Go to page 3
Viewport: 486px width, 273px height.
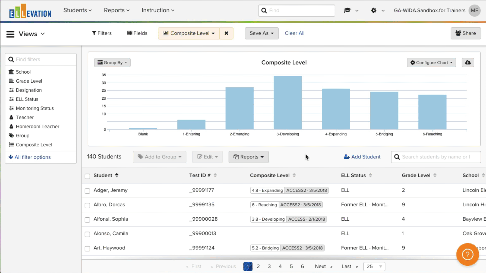pyautogui.click(x=269, y=266)
